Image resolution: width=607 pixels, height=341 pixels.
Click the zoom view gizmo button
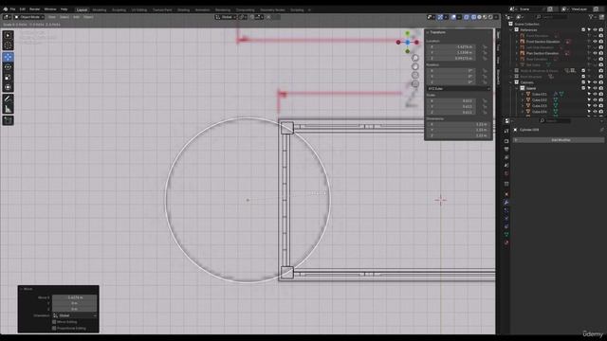click(415, 58)
